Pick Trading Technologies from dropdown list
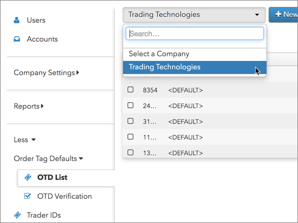Viewport: 298px width, 223px height. click(x=195, y=67)
